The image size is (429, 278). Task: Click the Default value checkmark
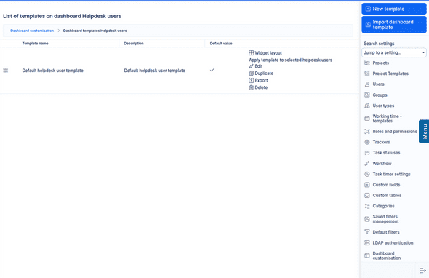(212, 70)
